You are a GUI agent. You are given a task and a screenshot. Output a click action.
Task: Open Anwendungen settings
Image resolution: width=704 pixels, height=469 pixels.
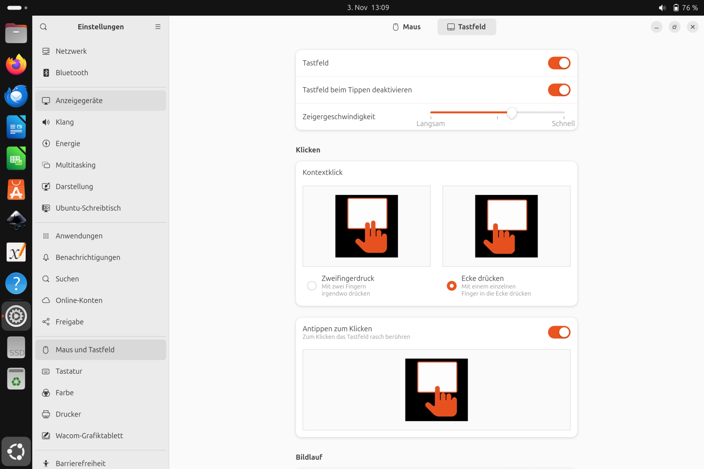(x=101, y=236)
